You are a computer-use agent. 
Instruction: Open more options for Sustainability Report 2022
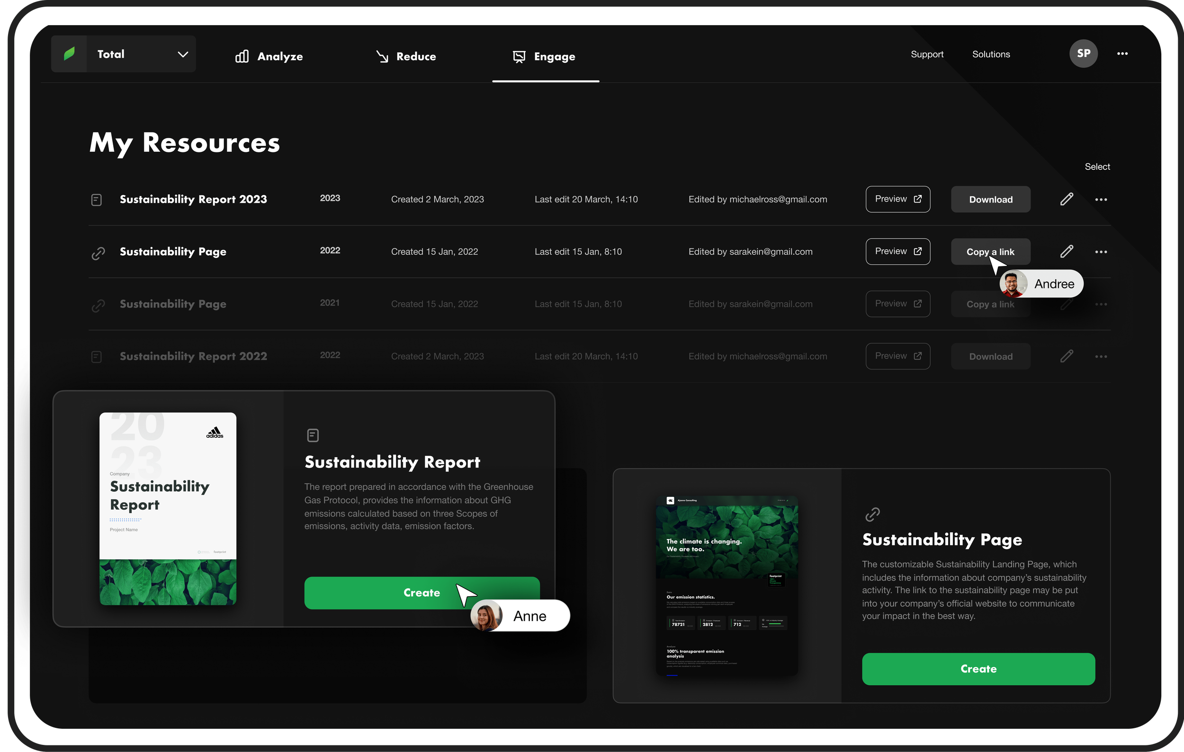tap(1101, 357)
